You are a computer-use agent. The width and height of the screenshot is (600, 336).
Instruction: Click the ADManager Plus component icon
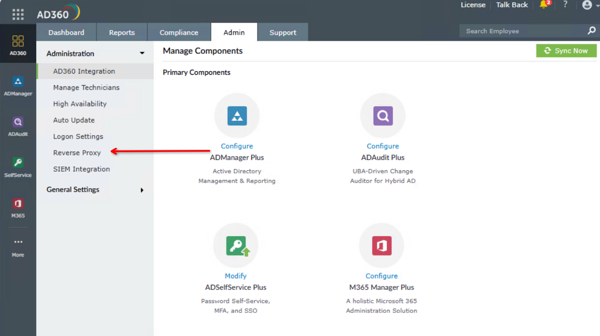pyautogui.click(x=237, y=116)
